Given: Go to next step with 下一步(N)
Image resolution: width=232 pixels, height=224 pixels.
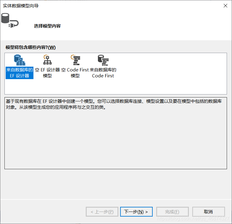Looking at the screenshot, I should coord(136,212).
